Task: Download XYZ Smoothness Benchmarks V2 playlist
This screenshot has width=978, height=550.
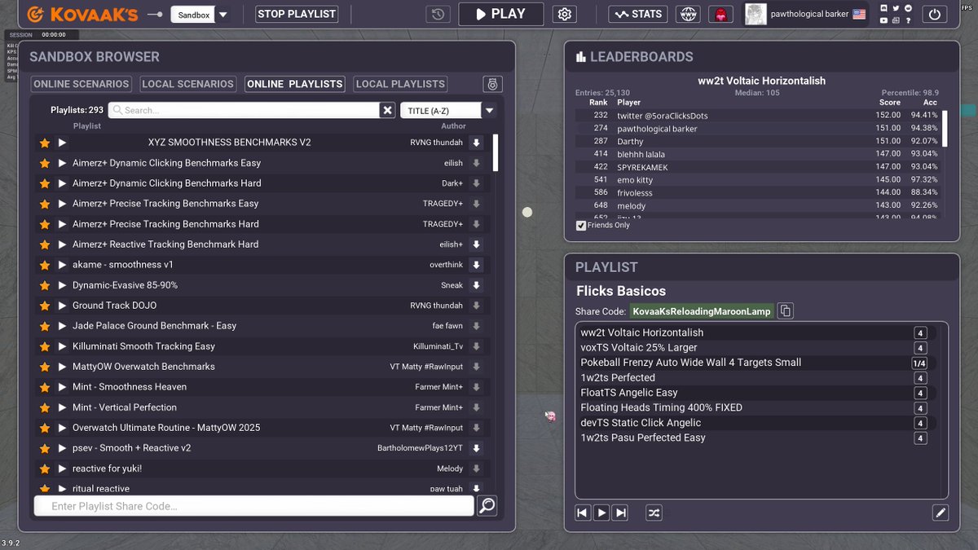Action: 477,143
